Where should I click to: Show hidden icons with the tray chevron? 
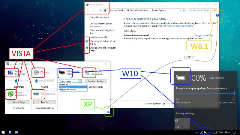tap(197, 132)
